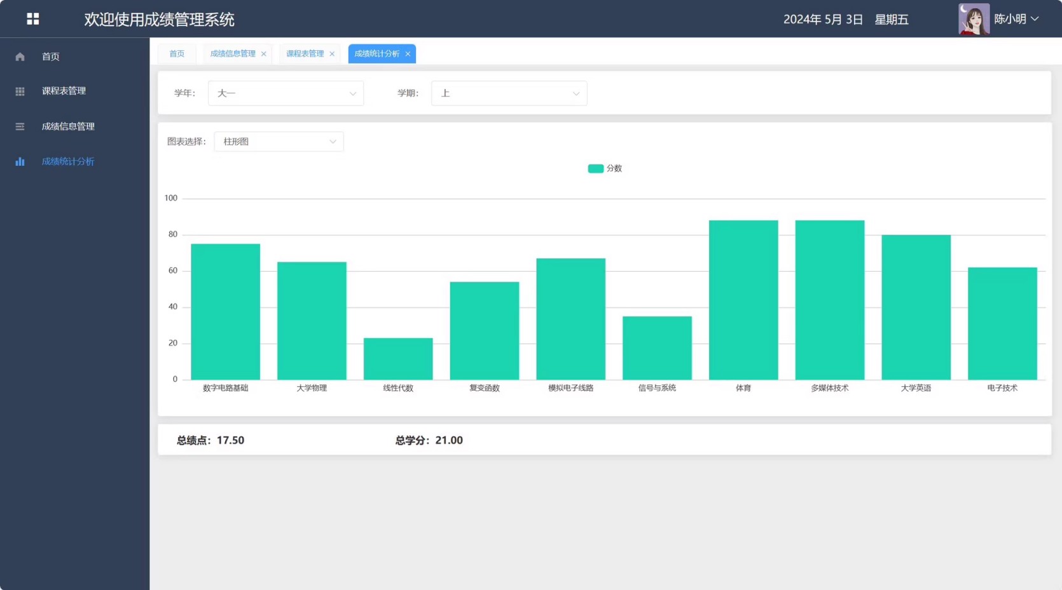Viewport: 1062px width, 590px height.
Task: Click the 多媒体技术 axis label
Action: click(830, 388)
